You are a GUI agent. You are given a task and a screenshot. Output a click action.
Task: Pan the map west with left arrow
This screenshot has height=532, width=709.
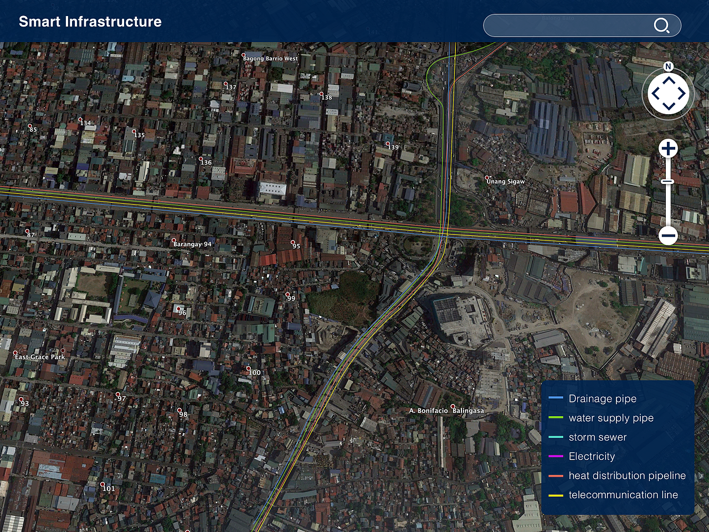click(656, 94)
